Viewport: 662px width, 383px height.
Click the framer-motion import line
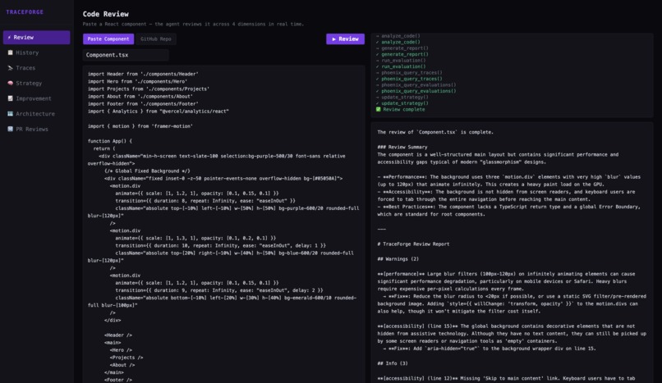coord(140,126)
